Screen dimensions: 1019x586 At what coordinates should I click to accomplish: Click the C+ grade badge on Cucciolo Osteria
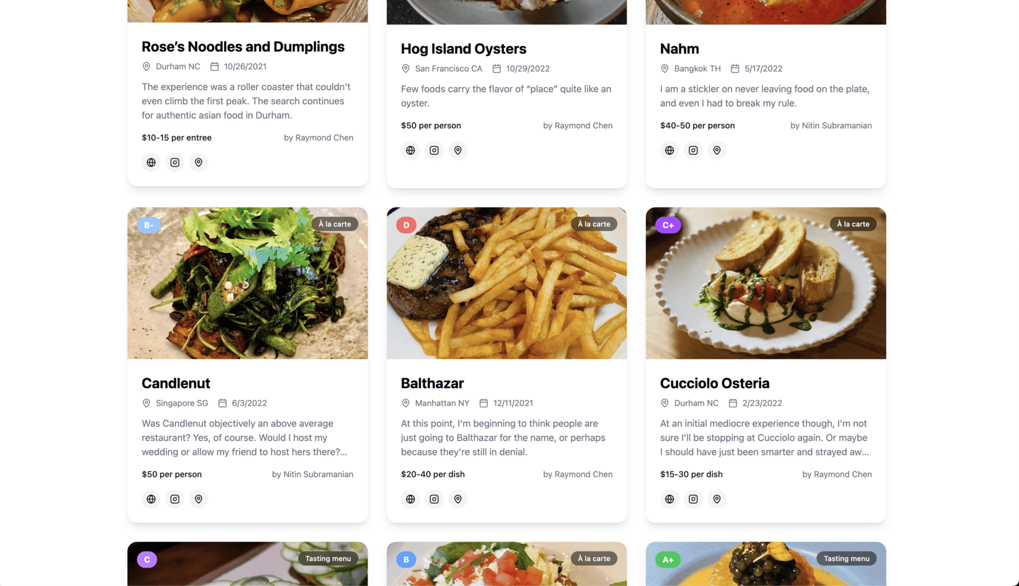point(668,225)
